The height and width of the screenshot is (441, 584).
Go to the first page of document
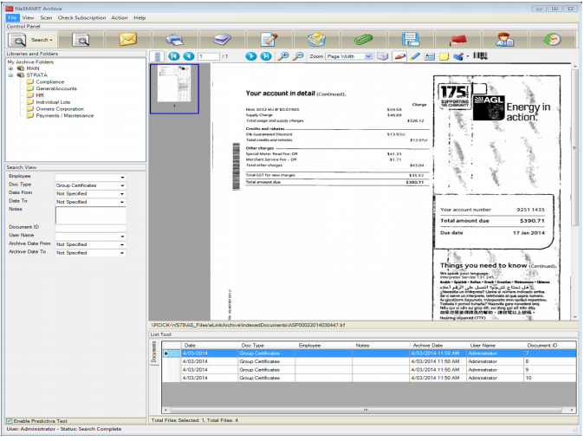pos(174,55)
